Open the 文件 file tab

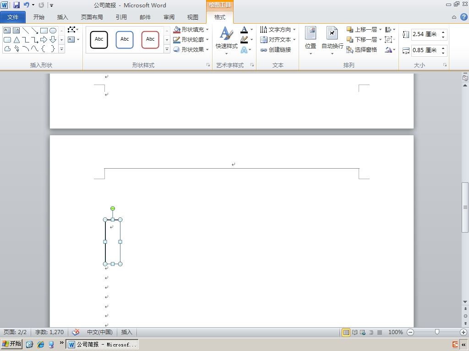[13, 17]
